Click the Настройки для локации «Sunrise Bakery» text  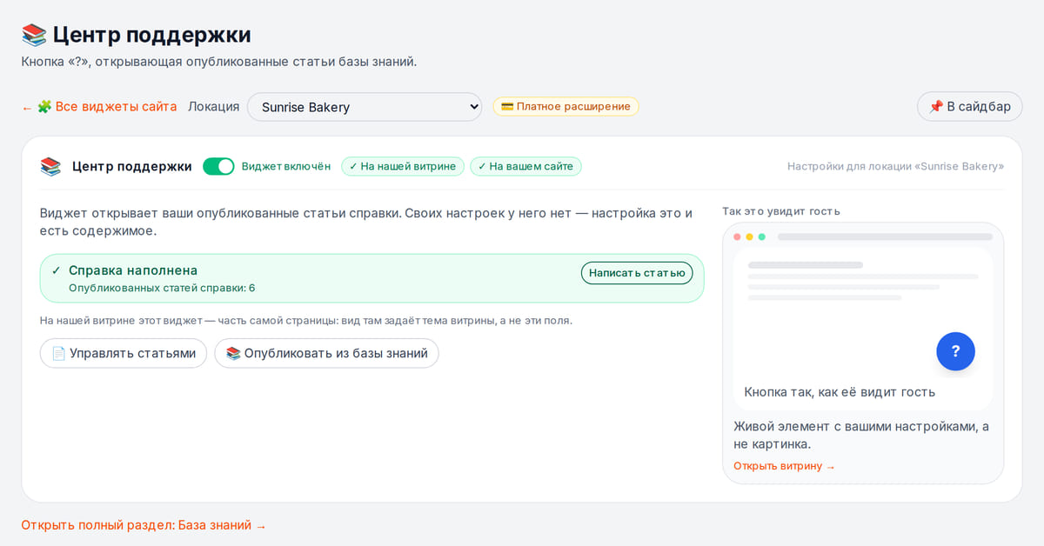point(895,166)
